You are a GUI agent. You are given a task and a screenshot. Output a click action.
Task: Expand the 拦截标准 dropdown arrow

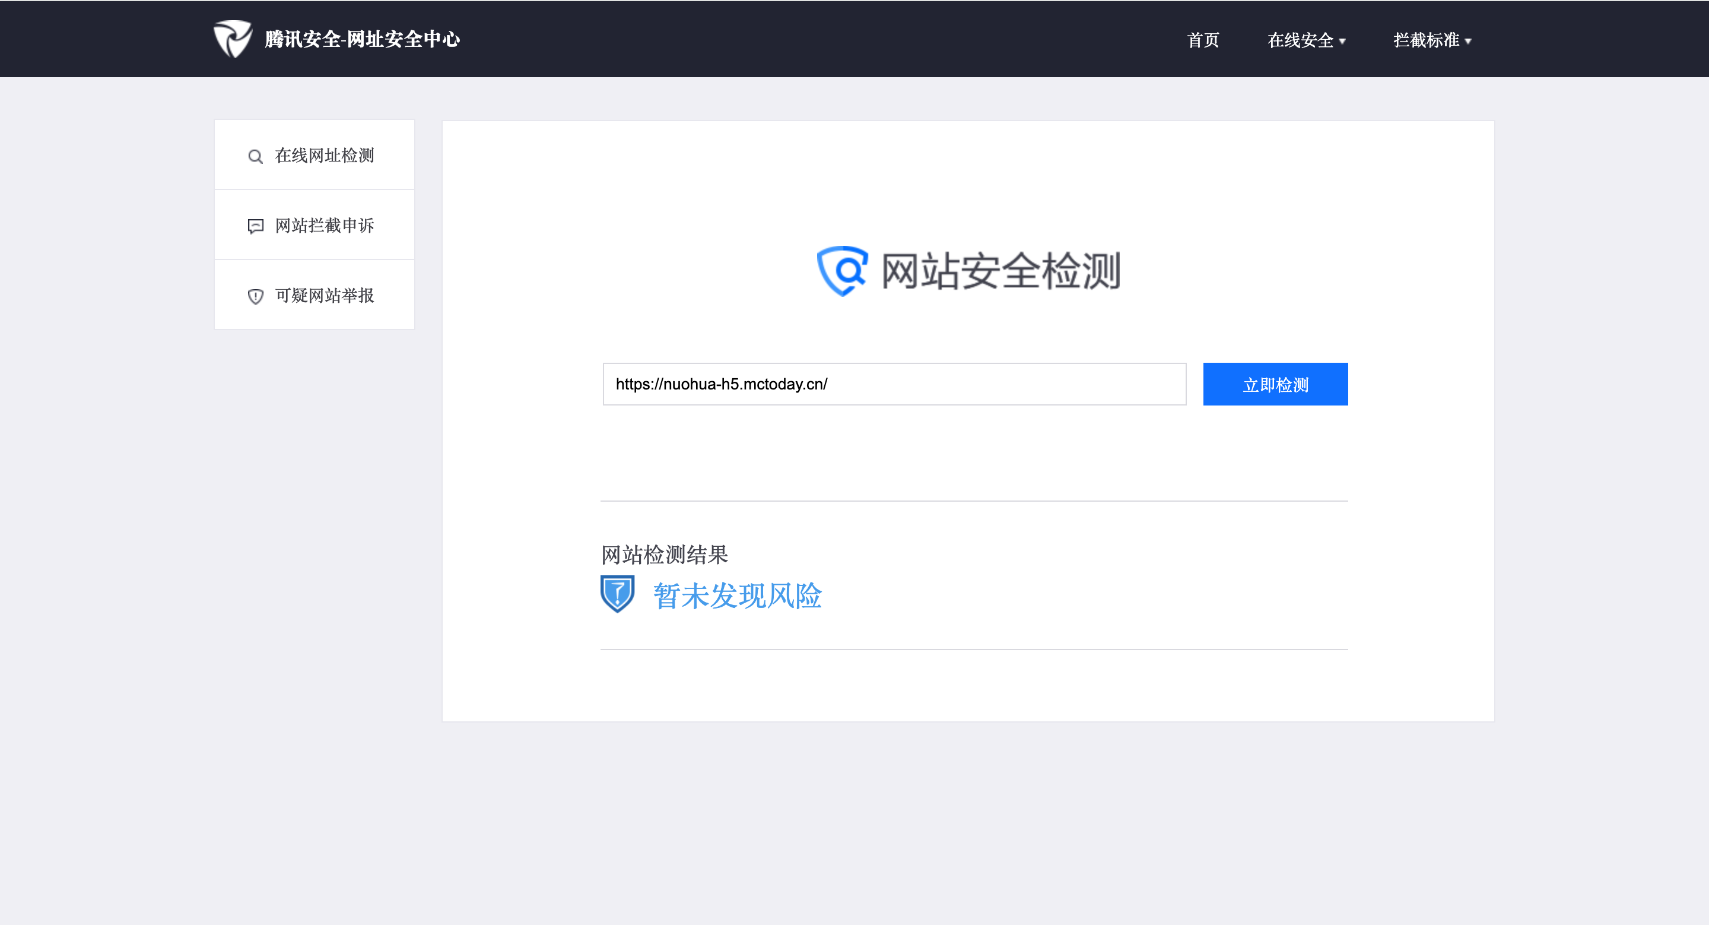pos(1467,41)
